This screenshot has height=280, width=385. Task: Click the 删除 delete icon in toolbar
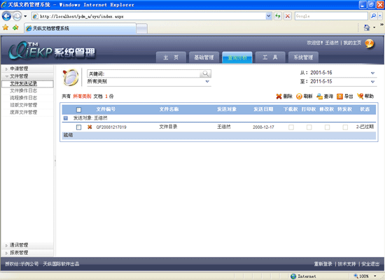point(279,97)
